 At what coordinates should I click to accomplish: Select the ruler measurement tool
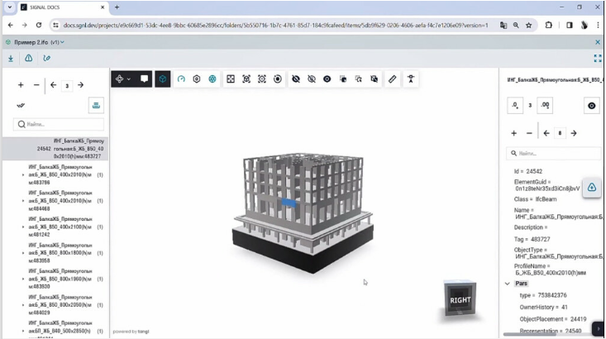click(x=393, y=79)
